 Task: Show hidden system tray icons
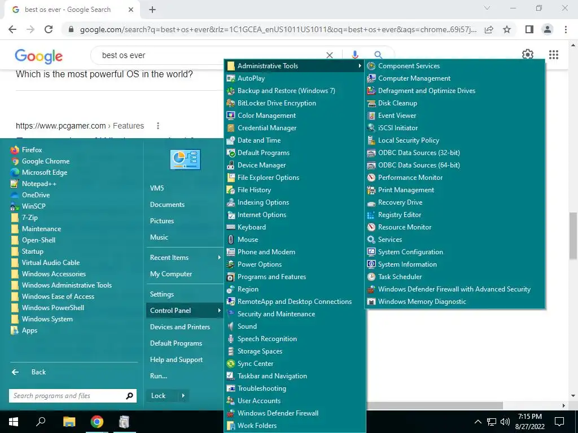pyautogui.click(x=478, y=422)
